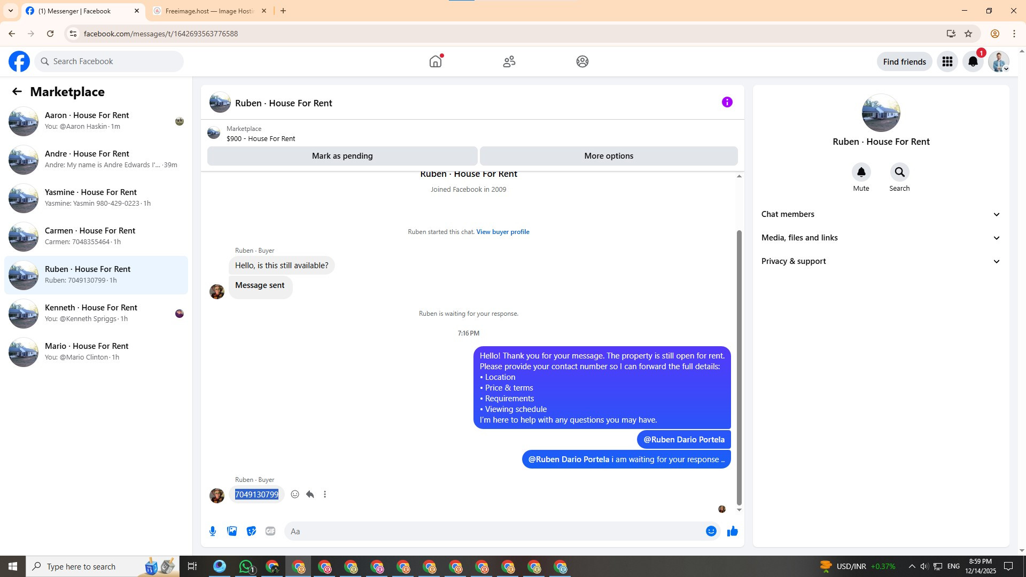Reply to the 7049130799 message
The width and height of the screenshot is (1026, 577).
click(x=310, y=494)
